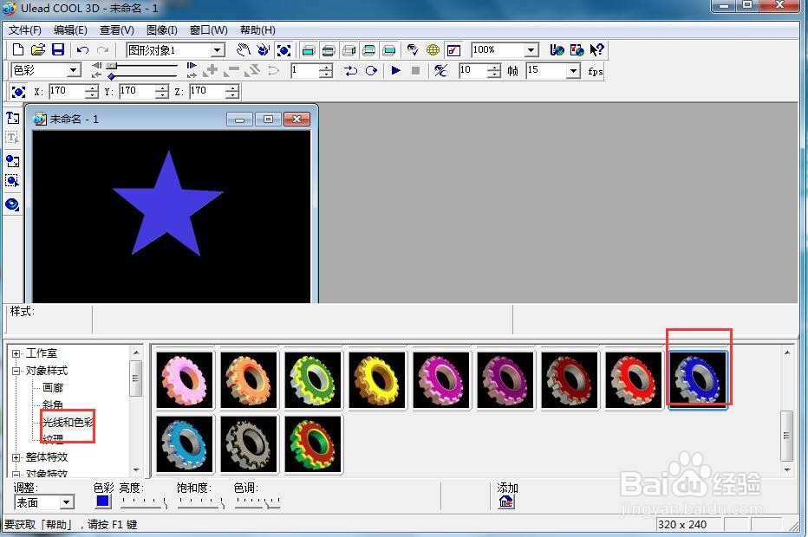Open the 图像(I) menu
This screenshot has height=537, width=808.
(162, 29)
